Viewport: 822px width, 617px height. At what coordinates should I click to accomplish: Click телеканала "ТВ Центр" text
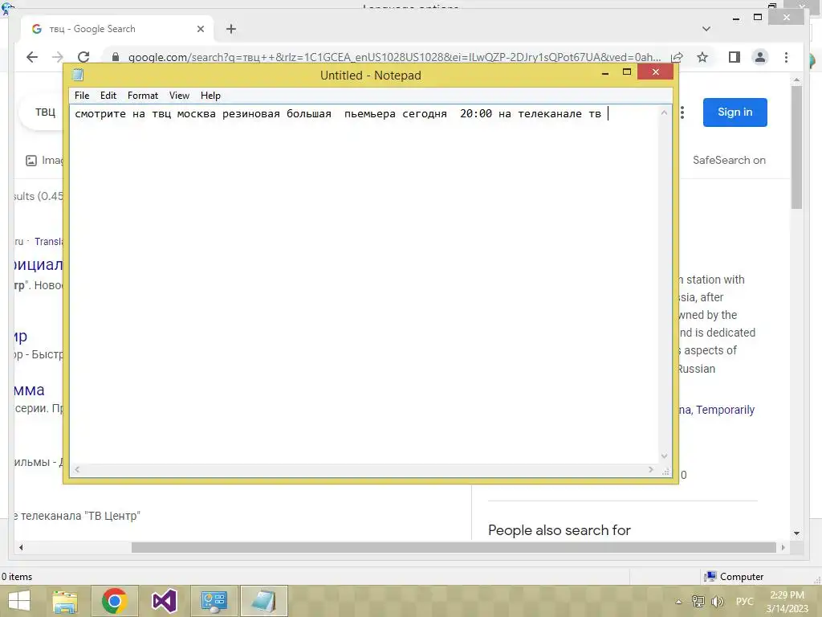[81, 516]
